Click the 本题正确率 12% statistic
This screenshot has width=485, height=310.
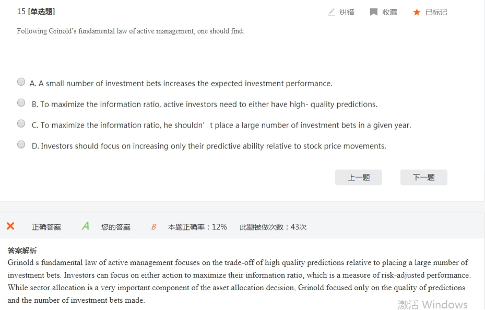point(197,227)
